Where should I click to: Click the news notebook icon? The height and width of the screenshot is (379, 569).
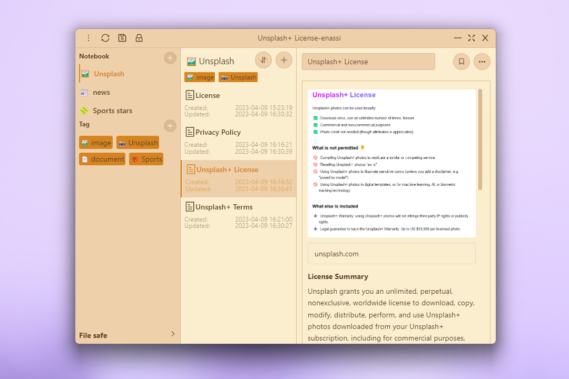point(84,93)
